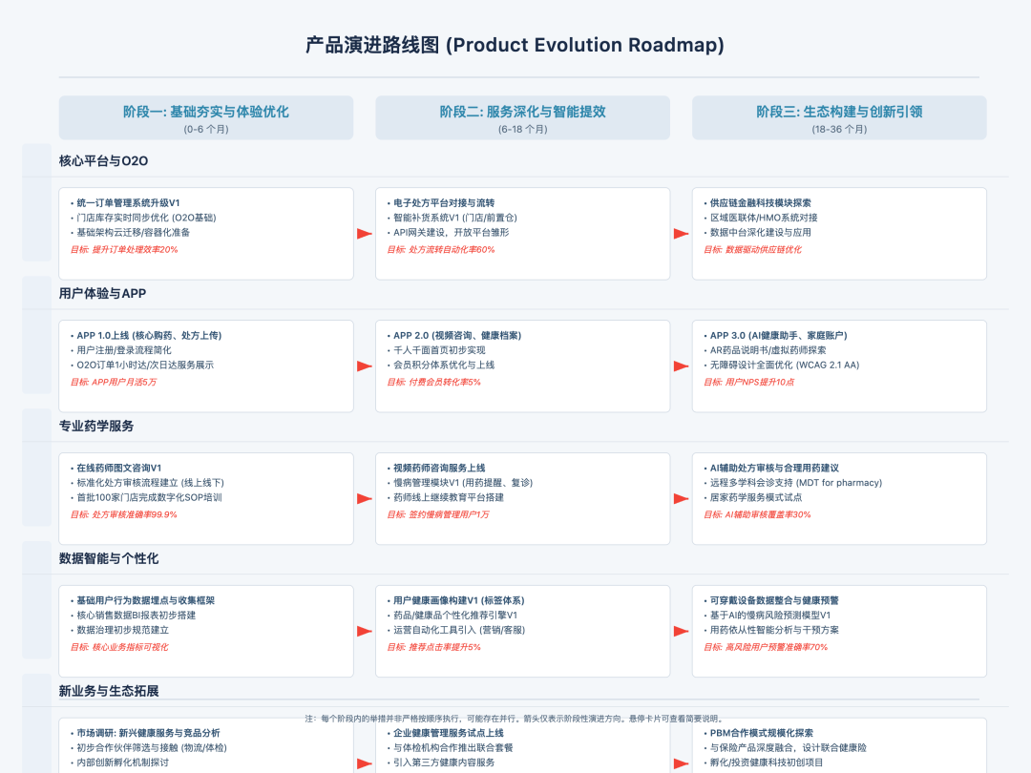The width and height of the screenshot is (1031, 773).
Task: Select the arrow linking APP 2.0 to APP 3.0
Action: pos(681,366)
